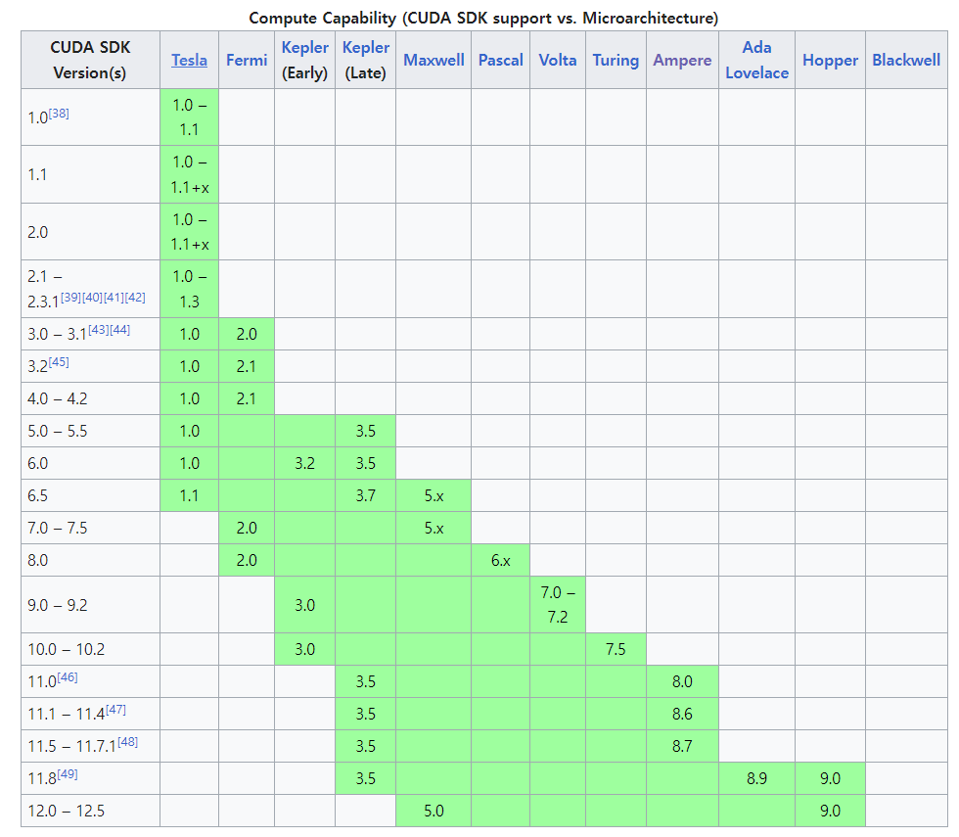Screen dimensions: 959x837
Task: Select the '12.0 – 12.5' SDK version label
Action: [x=67, y=811]
